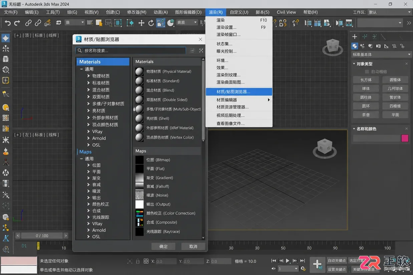Open the workspace 默认 dropdown
413x275 pixels.
click(390, 12)
